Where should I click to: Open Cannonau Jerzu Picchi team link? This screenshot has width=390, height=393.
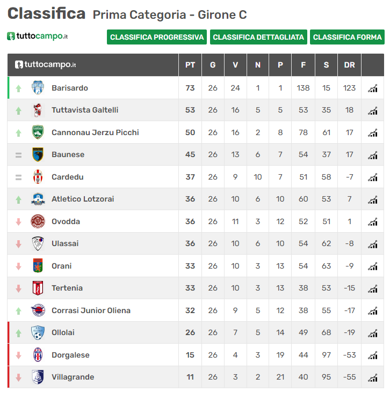click(x=95, y=132)
